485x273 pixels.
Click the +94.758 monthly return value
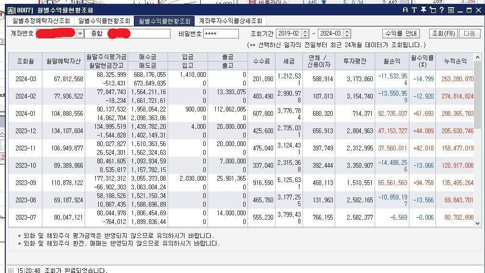[423, 183]
